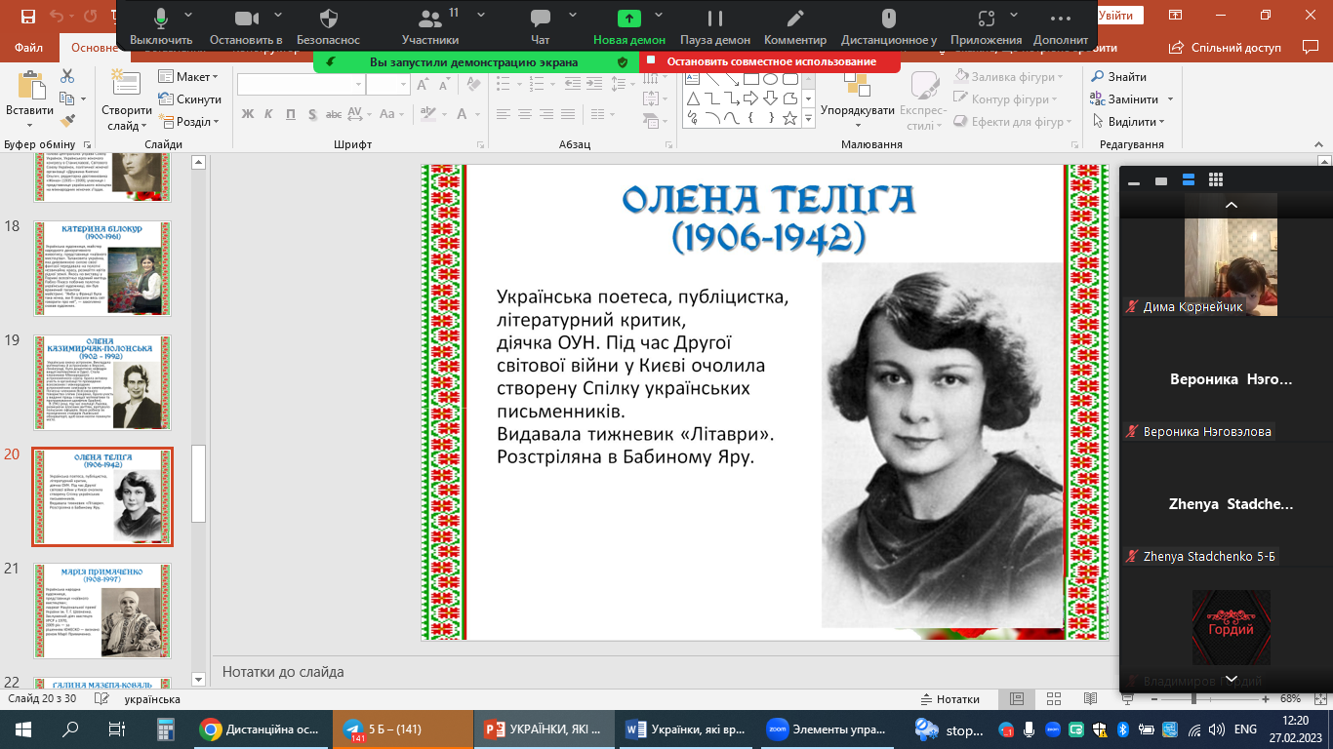Switch Zoom video panel to gallery grid view
Viewport: 1333px width, 749px height.
[1216, 180]
